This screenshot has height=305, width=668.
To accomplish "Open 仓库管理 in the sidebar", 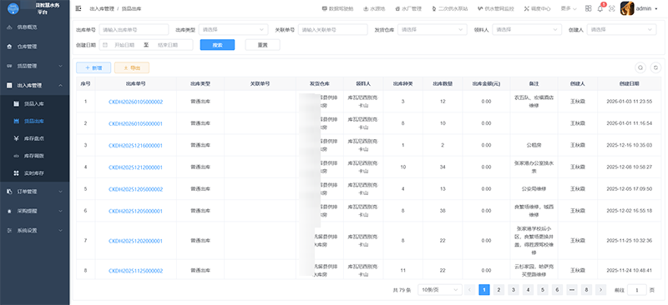I will pos(34,47).
